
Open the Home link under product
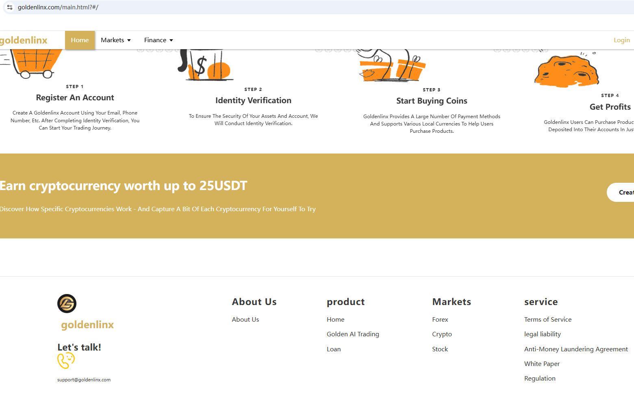pyautogui.click(x=336, y=320)
